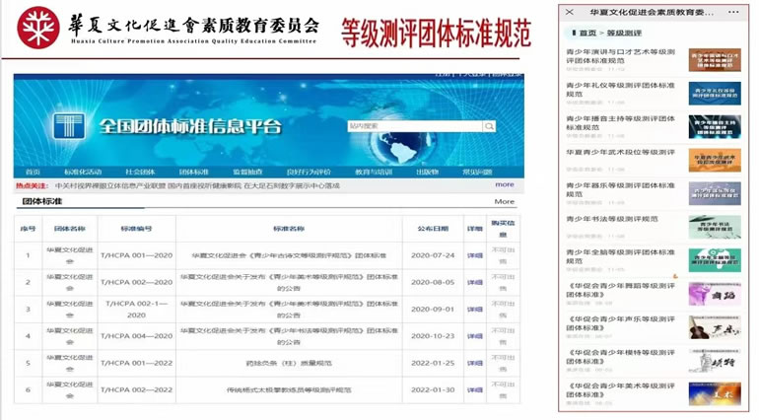Click the 等级测评 breadcrumb link in phone view
The image size is (759, 420).
624,33
